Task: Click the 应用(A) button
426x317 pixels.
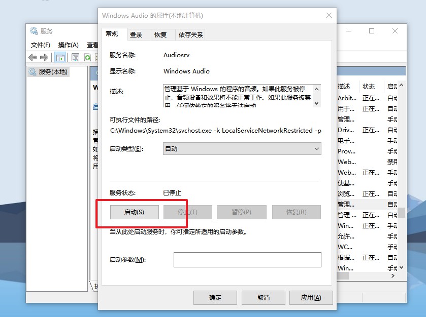Action: (x=311, y=297)
